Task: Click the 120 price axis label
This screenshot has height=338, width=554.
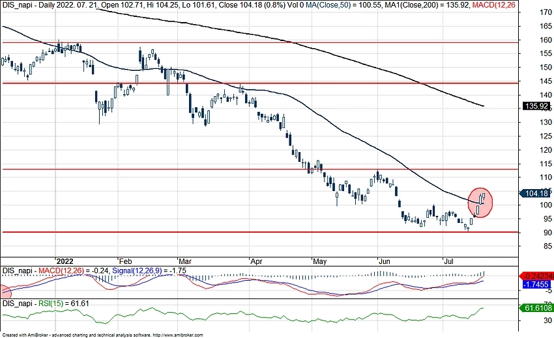Action: click(546, 149)
